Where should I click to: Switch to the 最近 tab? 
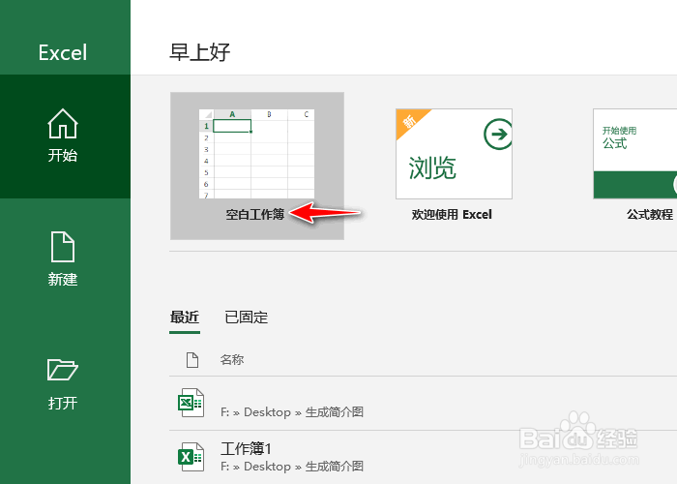tap(185, 318)
